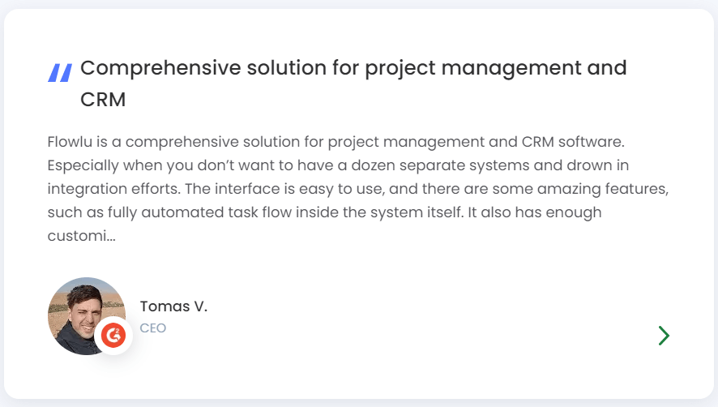Open the review headline about project management
The image size is (718, 407).
coord(353,84)
